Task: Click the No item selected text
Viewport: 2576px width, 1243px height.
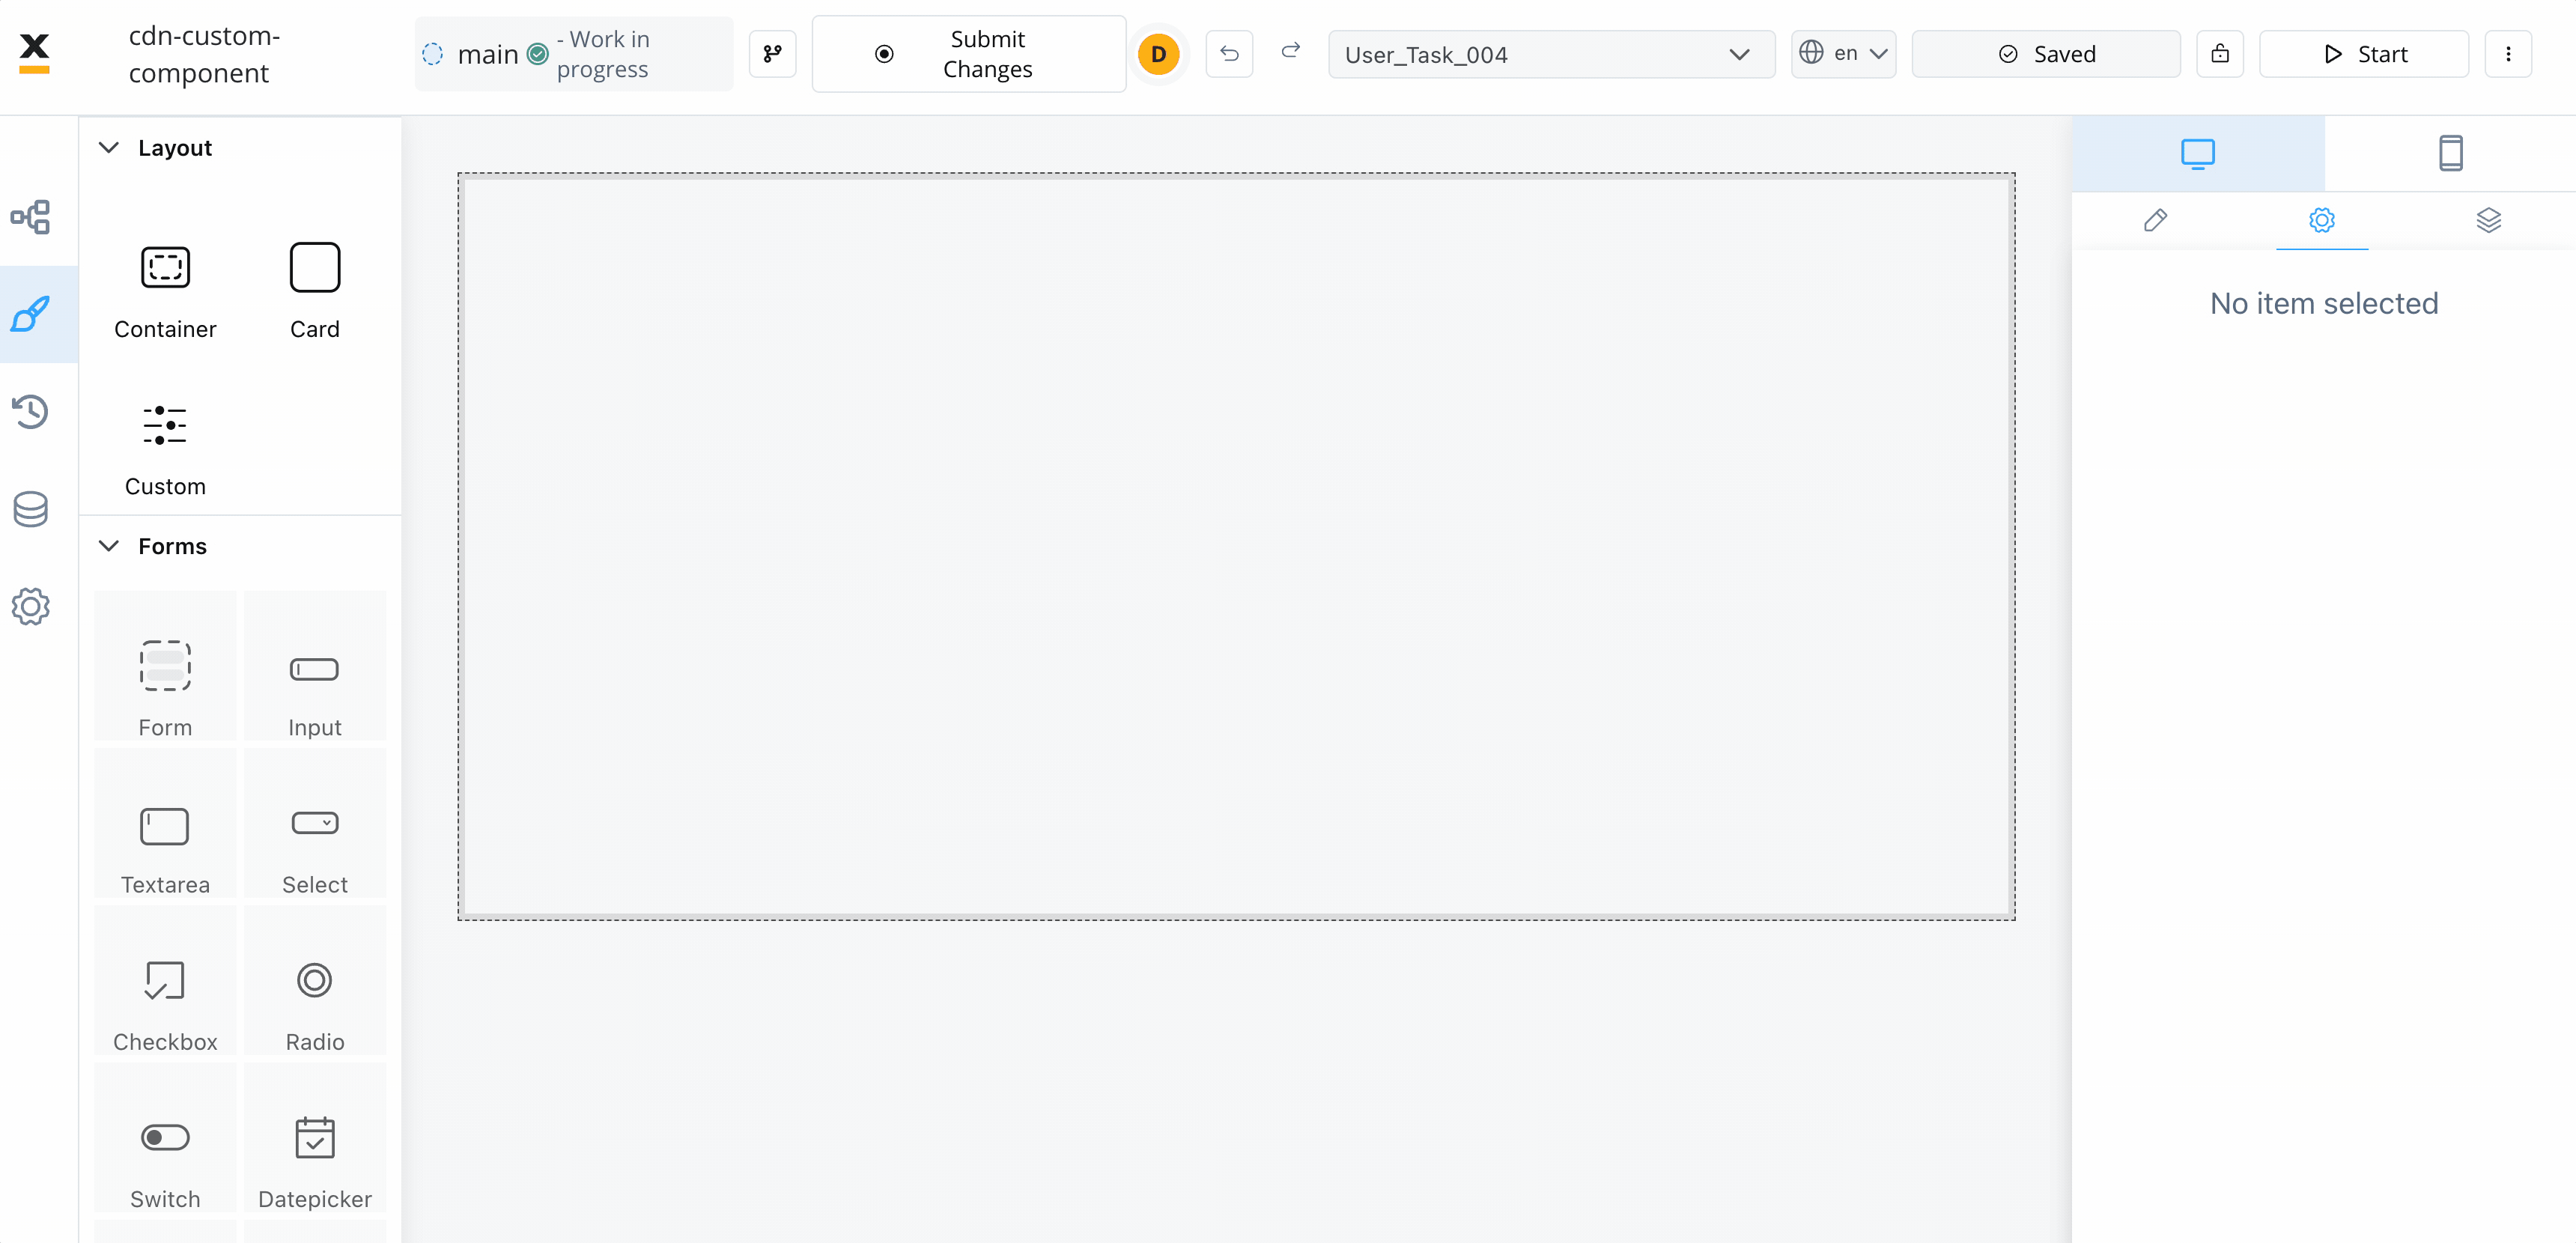Action: (x=2324, y=304)
